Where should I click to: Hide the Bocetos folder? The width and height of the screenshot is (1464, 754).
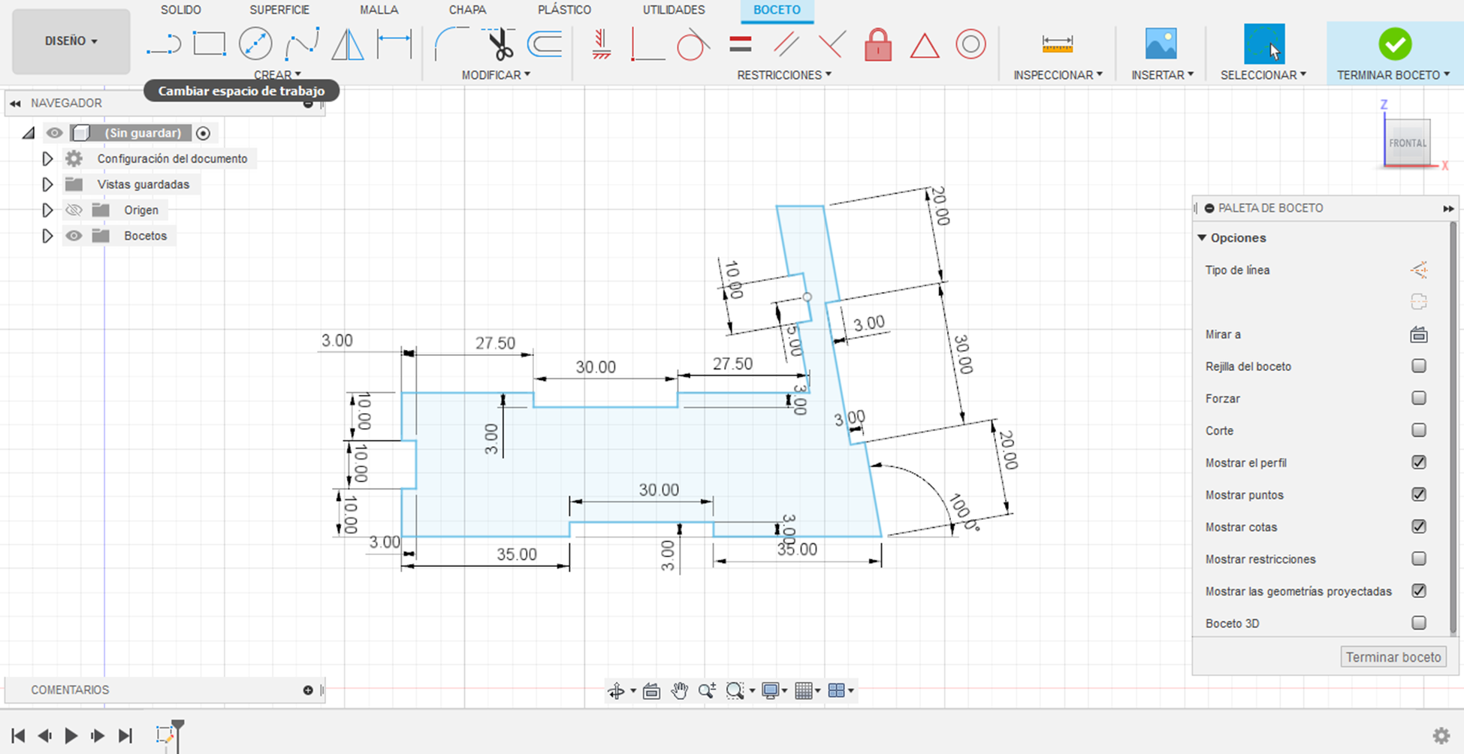(x=74, y=236)
